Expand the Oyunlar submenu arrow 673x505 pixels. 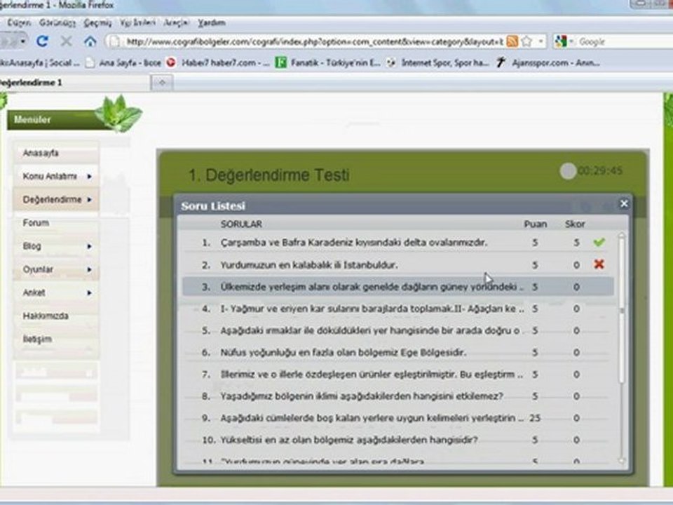click(89, 269)
